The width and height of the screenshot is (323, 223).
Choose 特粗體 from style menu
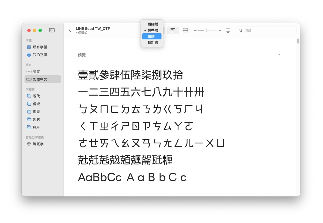point(152,42)
